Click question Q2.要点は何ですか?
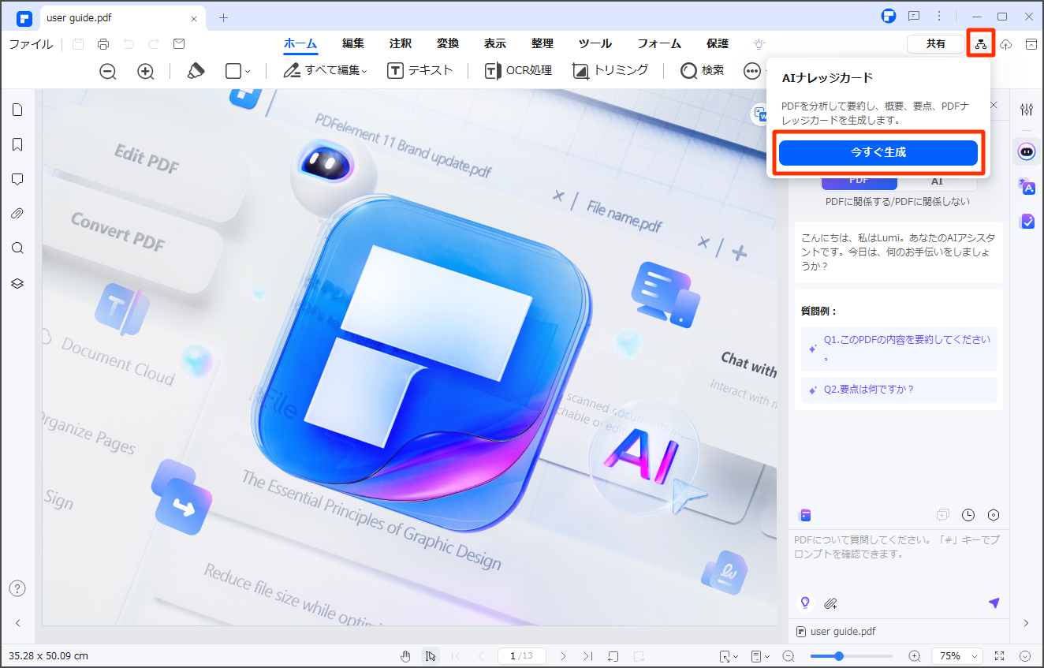The height and width of the screenshot is (668, 1044). (899, 390)
